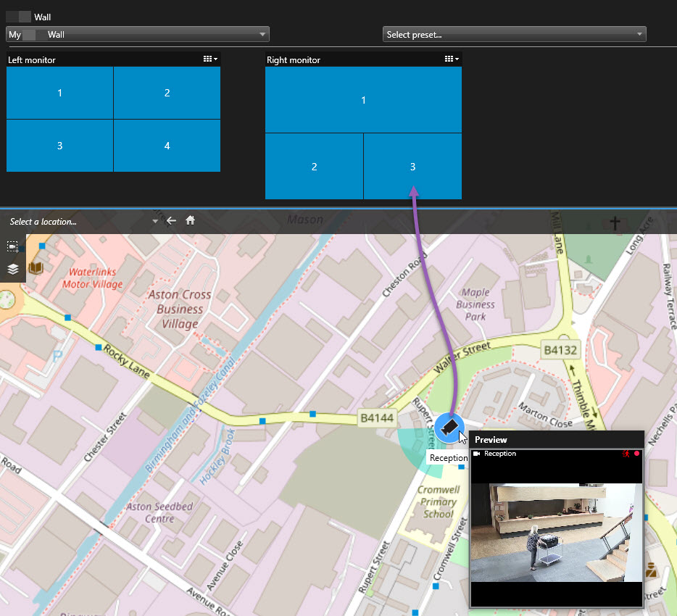Click the security guard icon on map
This screenshot has width=677, height=616.
point(652,568)
